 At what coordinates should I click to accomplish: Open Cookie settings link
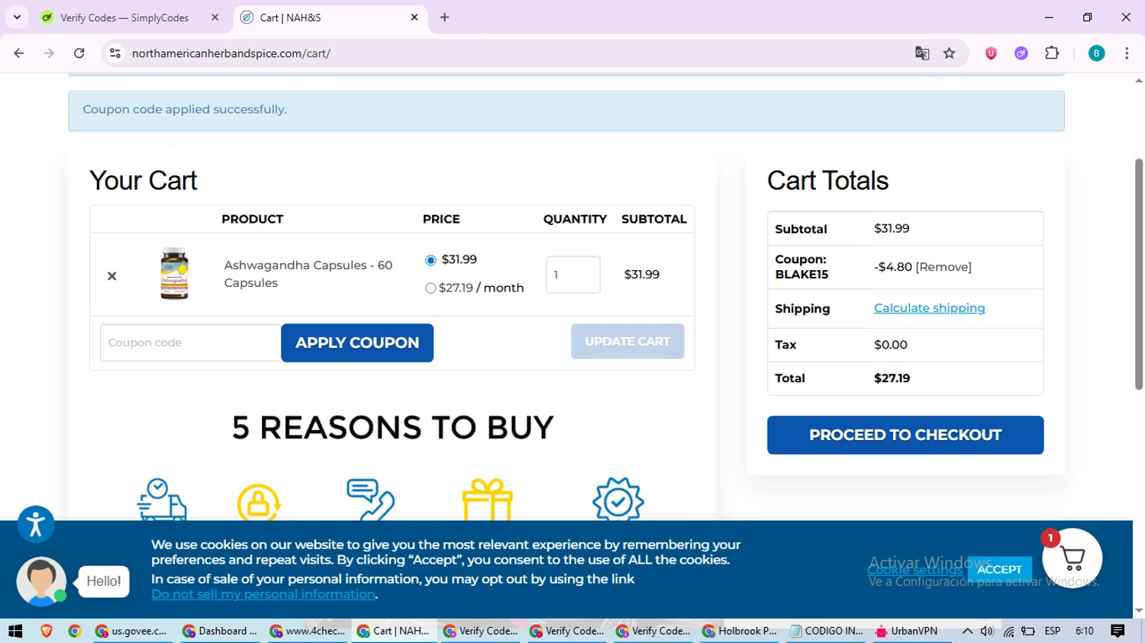tap(914, 570)
